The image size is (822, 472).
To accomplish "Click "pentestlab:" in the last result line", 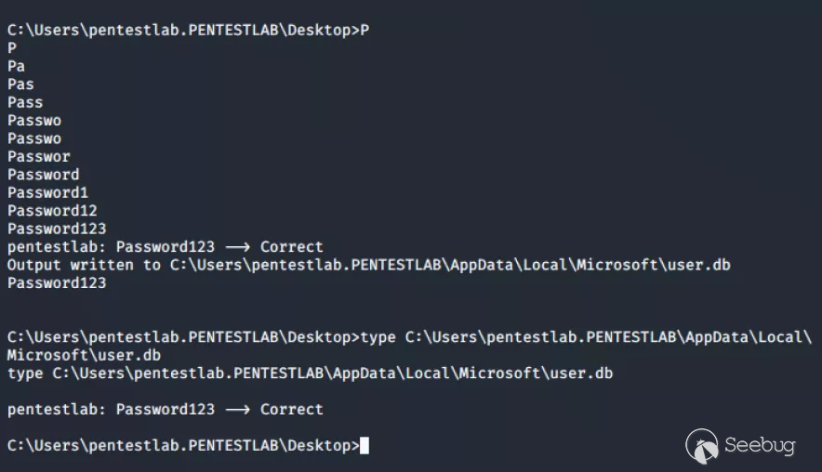I will (x=57, y=409).
